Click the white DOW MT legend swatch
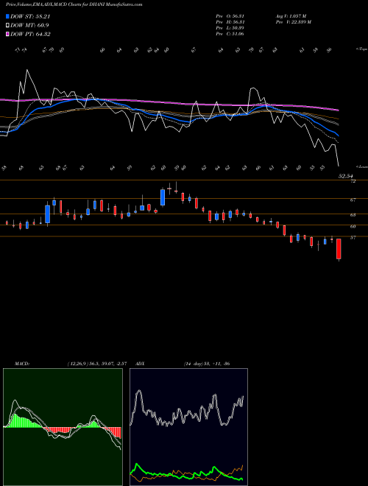The height and width of the screenshot is (486, 368). pos(7,25)
